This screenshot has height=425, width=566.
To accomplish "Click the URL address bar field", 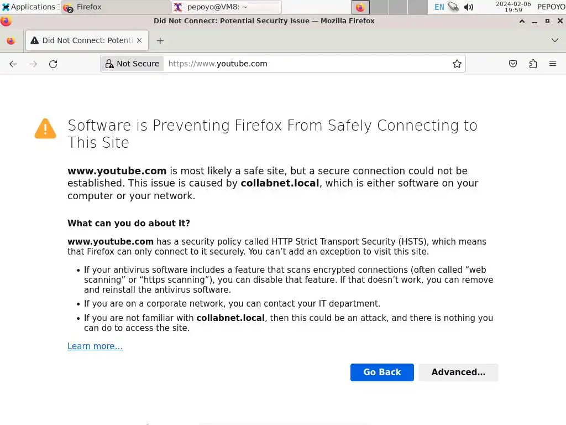I will 304,64.
